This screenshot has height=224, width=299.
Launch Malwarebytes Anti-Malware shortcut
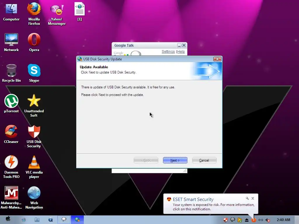[11, 198]
